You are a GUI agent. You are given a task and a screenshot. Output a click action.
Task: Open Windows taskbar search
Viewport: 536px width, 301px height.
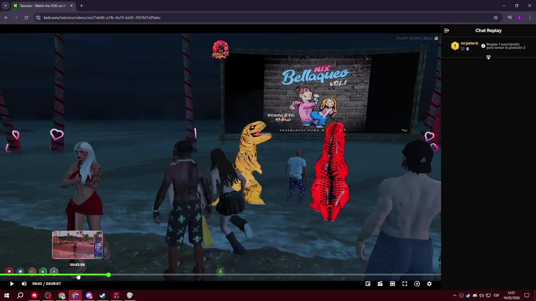click(x=20, y=296)
